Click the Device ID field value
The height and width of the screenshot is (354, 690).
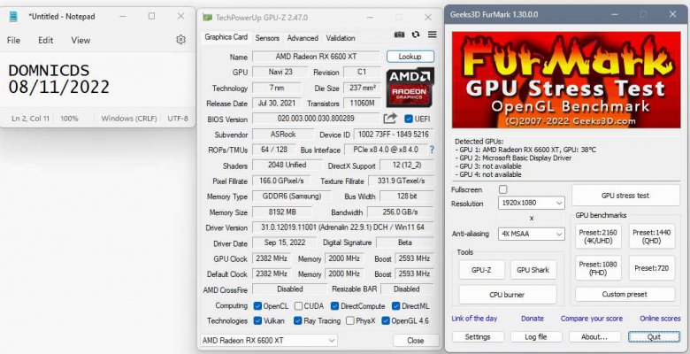(394, 135)
